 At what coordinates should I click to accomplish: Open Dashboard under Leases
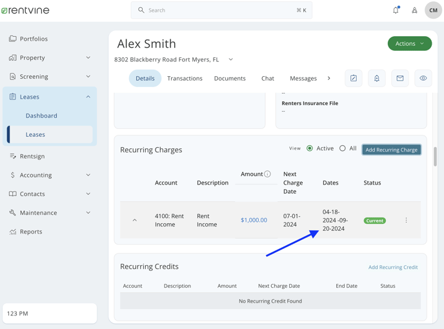41,115
